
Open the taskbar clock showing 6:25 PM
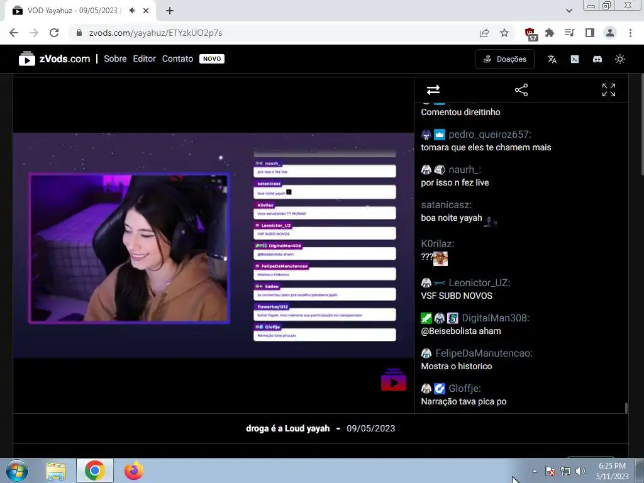coord(612,471)
